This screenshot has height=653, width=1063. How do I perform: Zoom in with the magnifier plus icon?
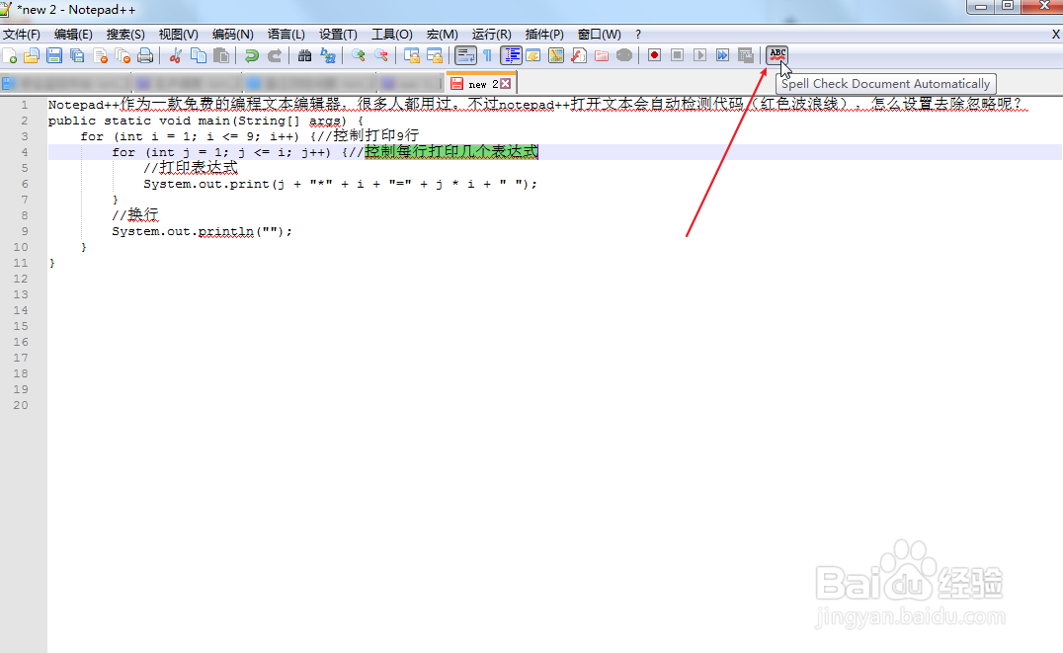click(359, 55)
